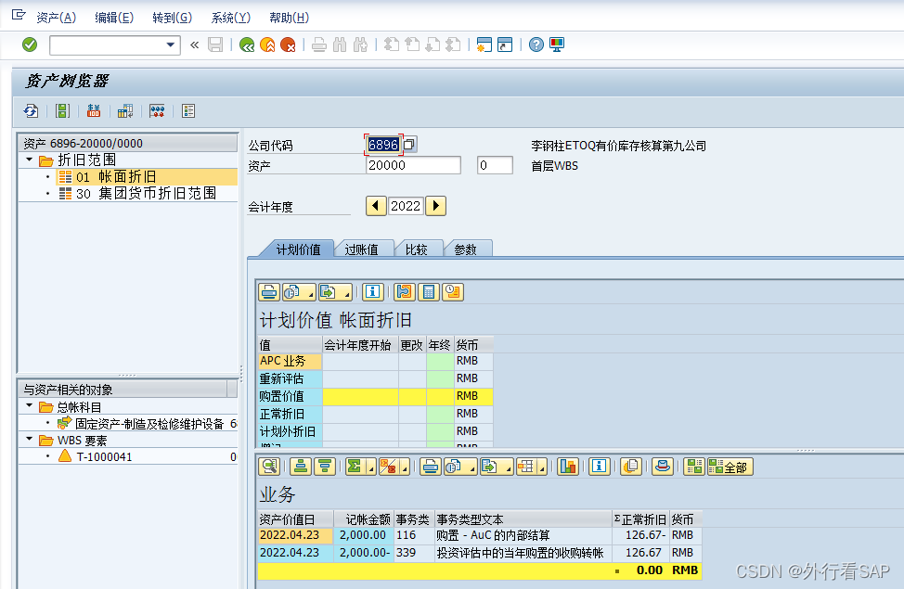Display transactions as a chart graphic
Image resolution: width=904 pixels, height=589 pixels.
pyautogui.click(x=569, y=467)
